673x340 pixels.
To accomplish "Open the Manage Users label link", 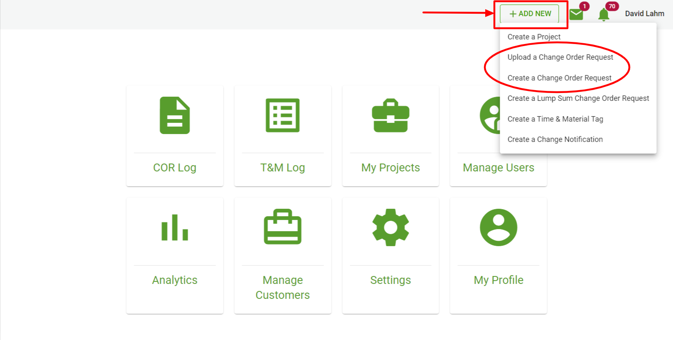I will [499, 168].
